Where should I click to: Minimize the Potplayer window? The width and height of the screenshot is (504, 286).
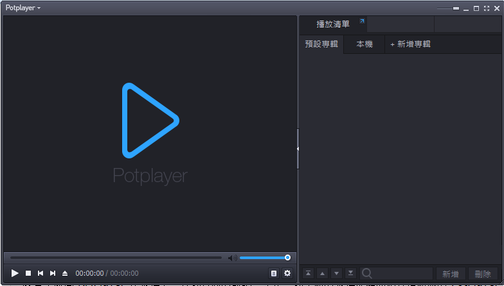click(x=466, y=9)
